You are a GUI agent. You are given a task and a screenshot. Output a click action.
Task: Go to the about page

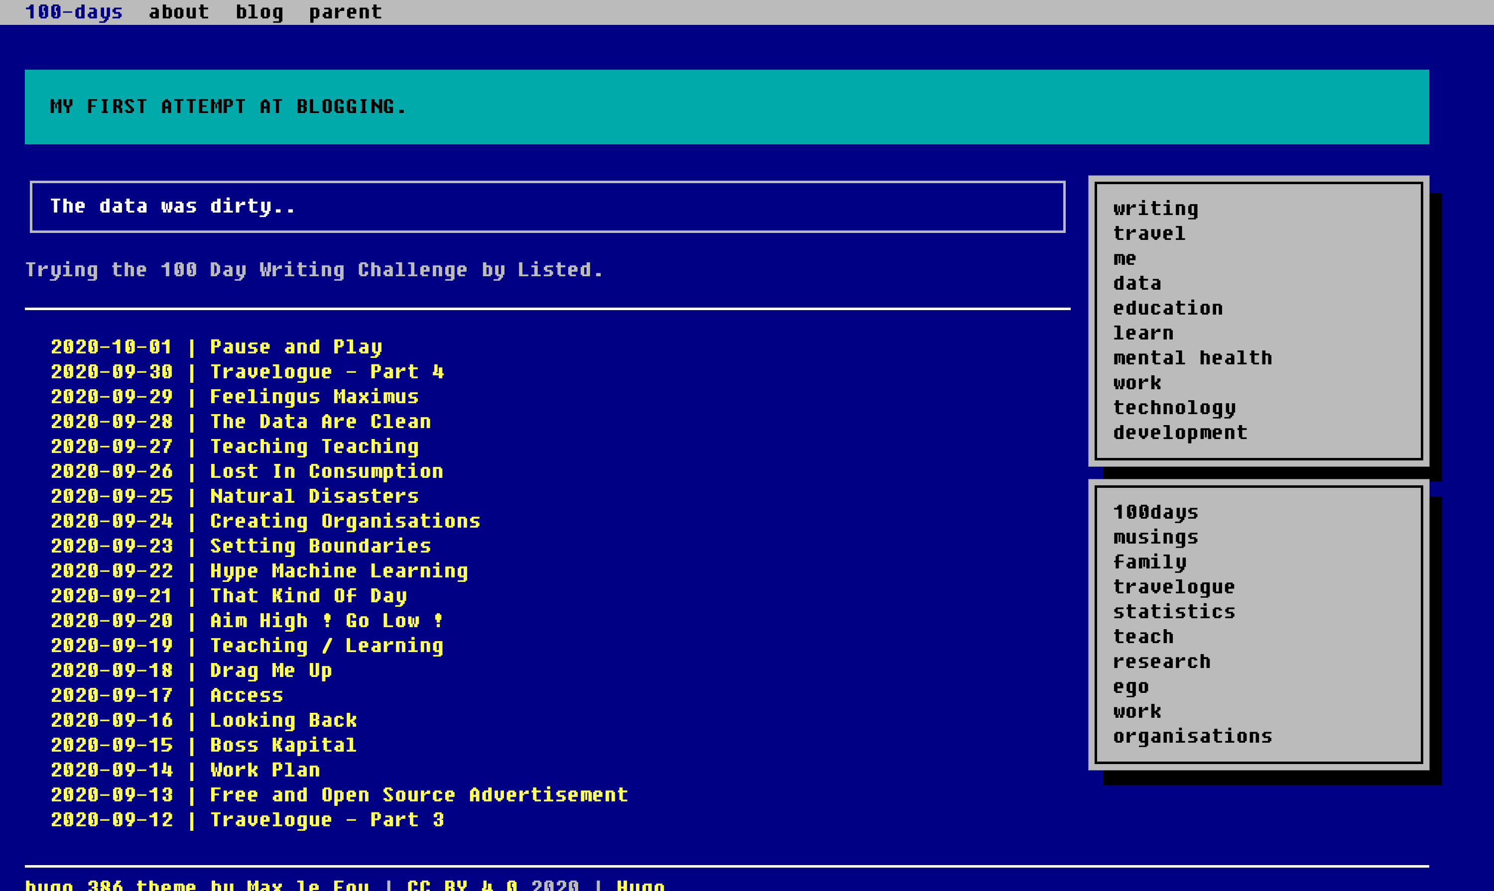[x=178, y=12]
